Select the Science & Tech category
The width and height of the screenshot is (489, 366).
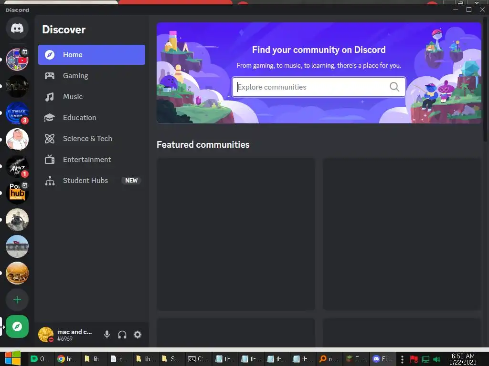(x=92, y=139)
